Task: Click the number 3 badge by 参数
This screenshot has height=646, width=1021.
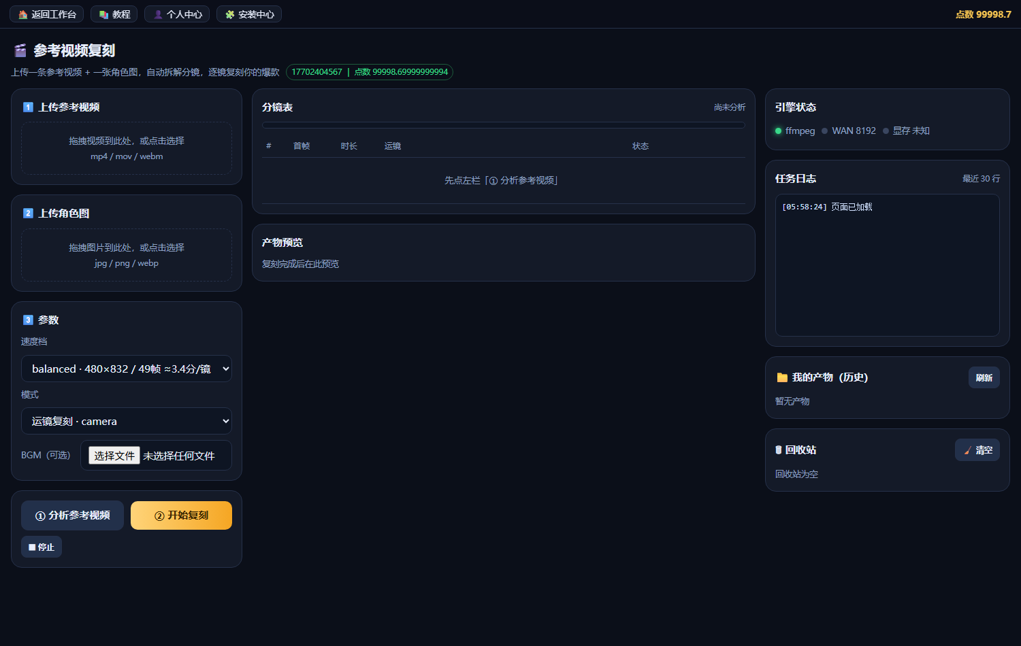Action: tap(28, 320)
